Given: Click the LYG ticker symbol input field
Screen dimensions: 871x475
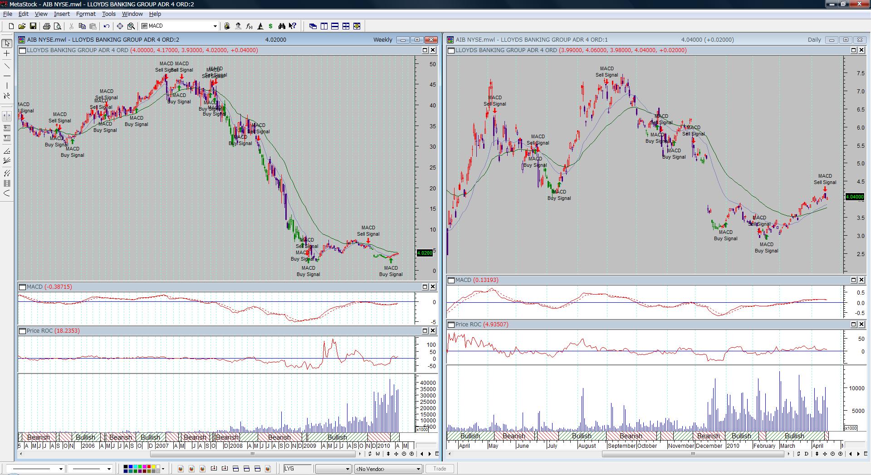Looking at the screenshot, I should (298, 469).
